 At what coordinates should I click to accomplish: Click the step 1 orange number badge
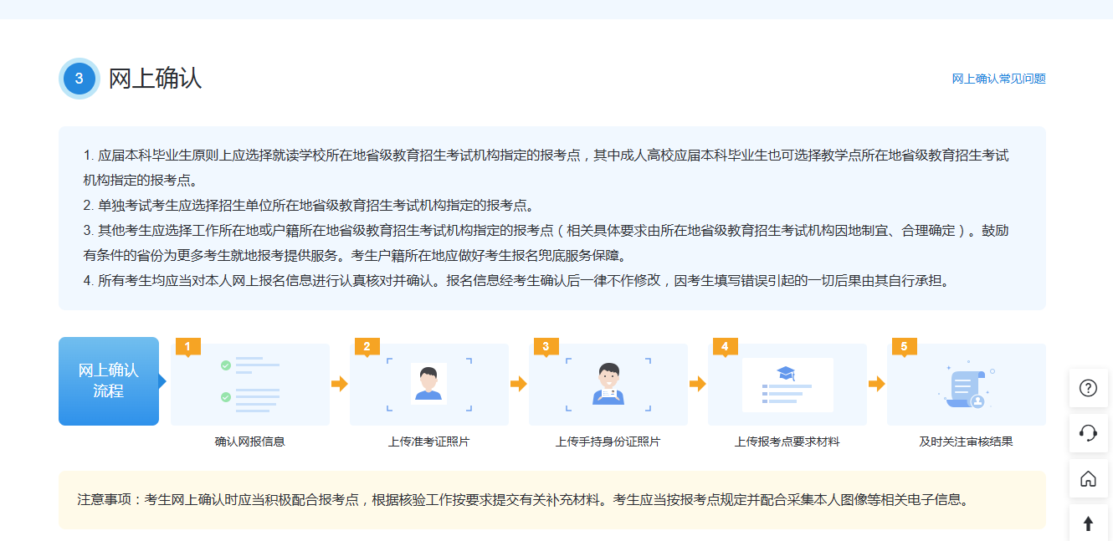(x=186, y=345)
